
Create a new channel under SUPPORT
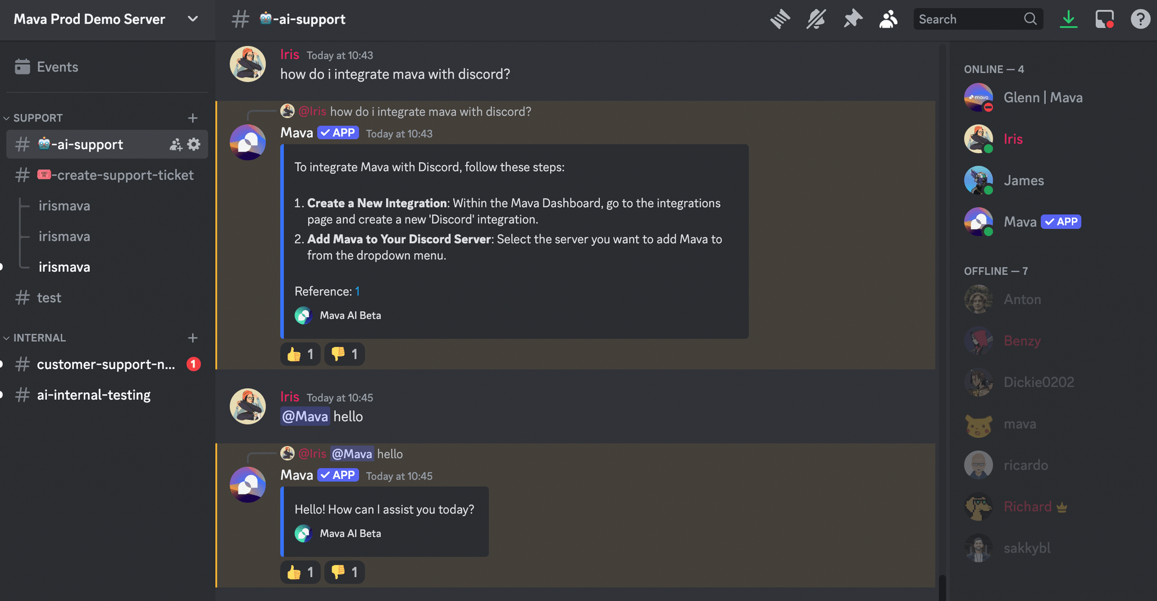pos(193,117)
